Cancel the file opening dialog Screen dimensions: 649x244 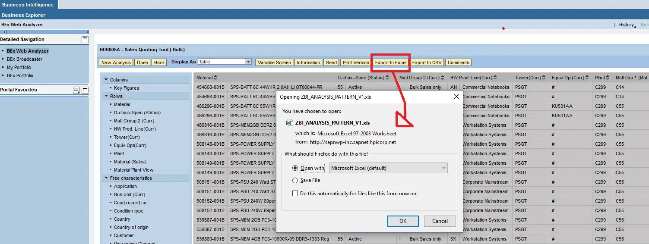[440, 221]
